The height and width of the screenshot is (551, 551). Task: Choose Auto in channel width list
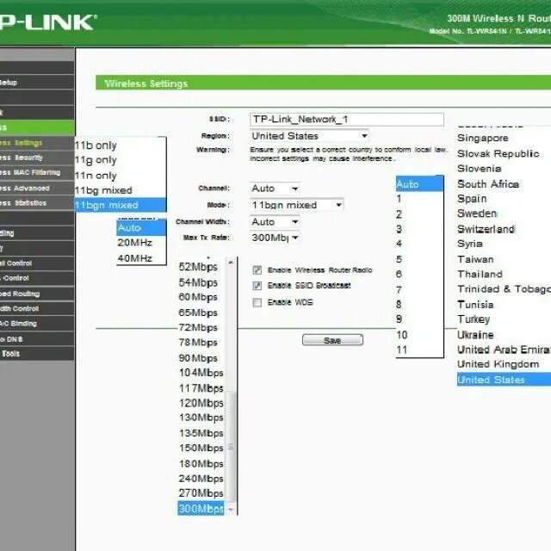coord(141,227)
